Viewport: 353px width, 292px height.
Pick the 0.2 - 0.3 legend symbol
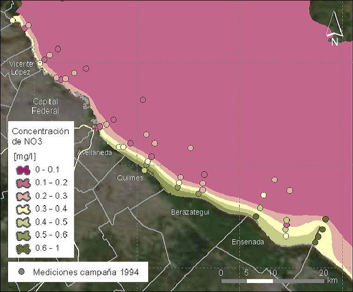point(23,196)
